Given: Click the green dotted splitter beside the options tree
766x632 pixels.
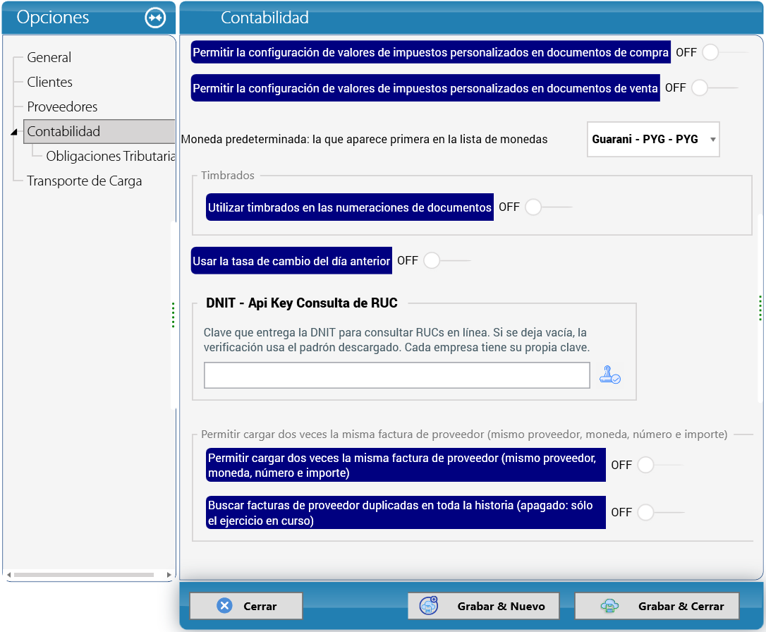Looking at the screenshot, I should tap(173, 315).
